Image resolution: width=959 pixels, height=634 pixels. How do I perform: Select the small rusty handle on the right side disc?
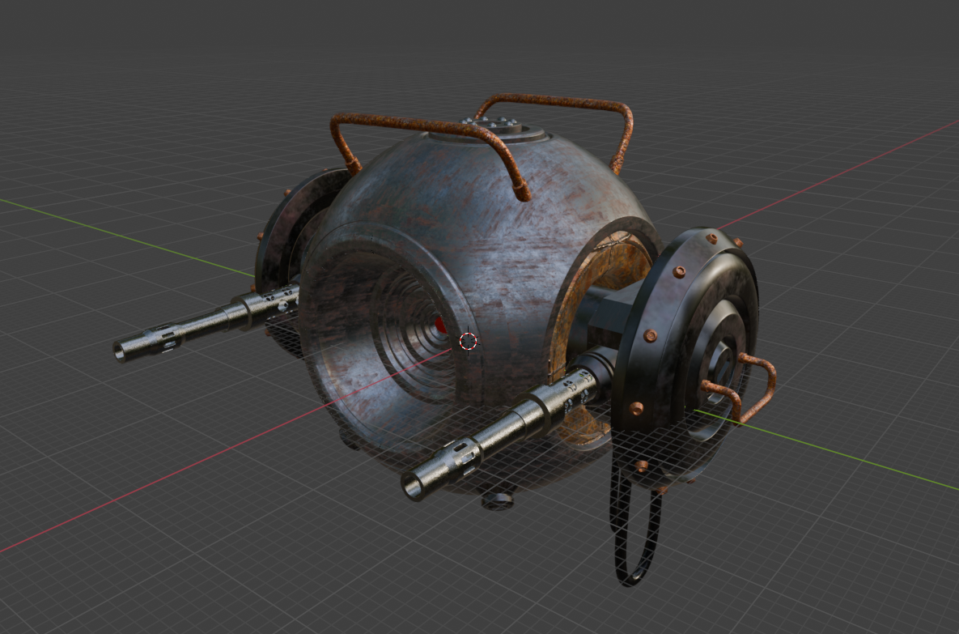[740, 387]
